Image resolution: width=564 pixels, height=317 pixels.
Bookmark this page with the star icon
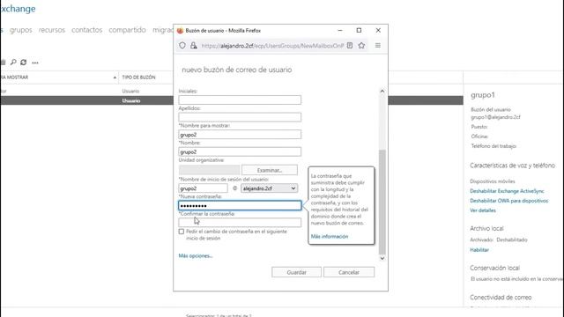361,45
